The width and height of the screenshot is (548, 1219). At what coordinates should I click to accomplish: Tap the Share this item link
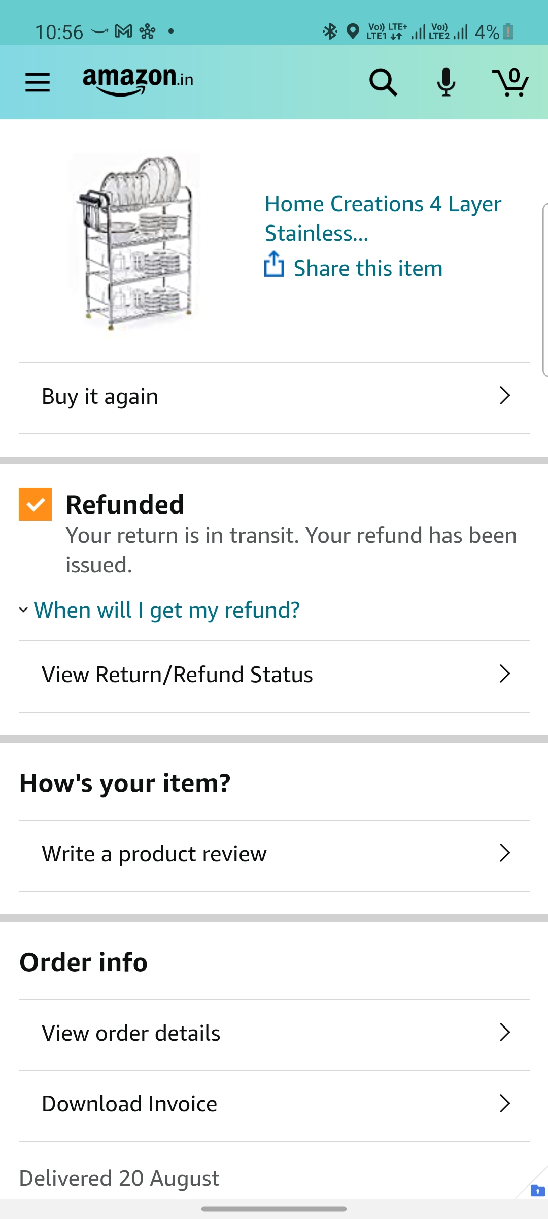click(368, 268)
